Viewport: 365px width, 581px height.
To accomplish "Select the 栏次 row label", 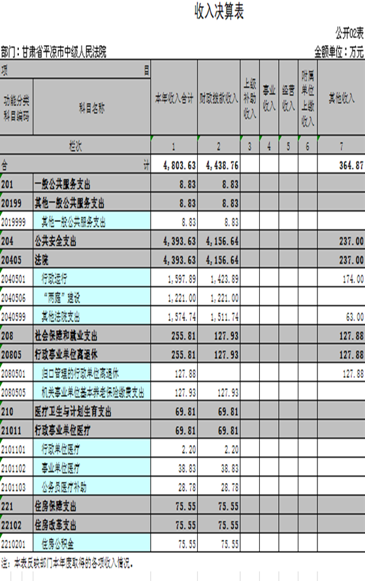I will [x=75, y=146].
